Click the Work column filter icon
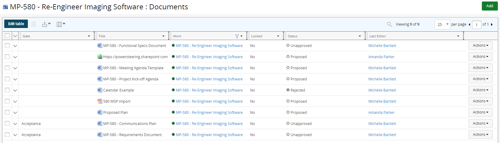Viewport: 500px width, 143px height. 237,36
